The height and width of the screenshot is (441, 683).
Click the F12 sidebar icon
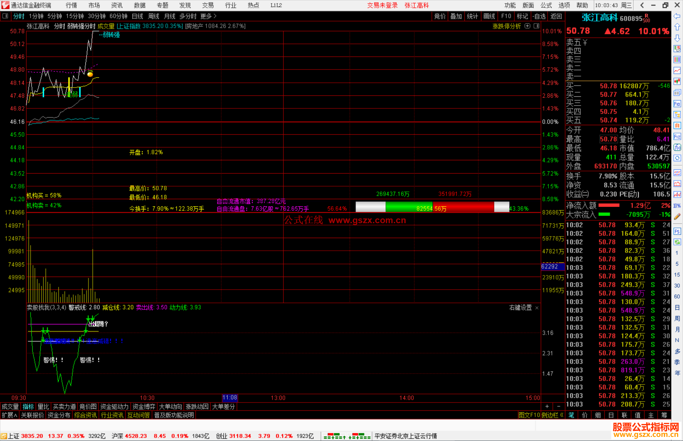pos(677,137)
